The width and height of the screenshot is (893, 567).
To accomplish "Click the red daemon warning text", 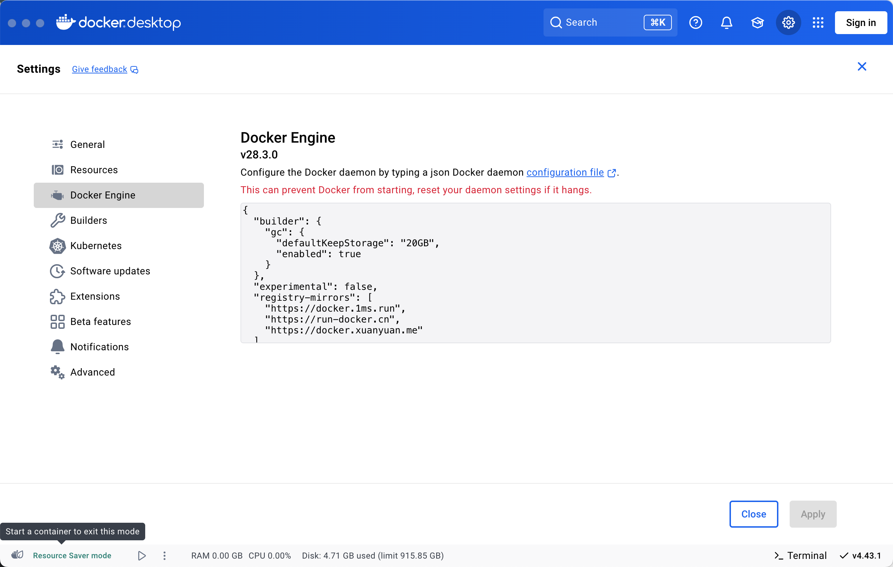I will point(416,190).
